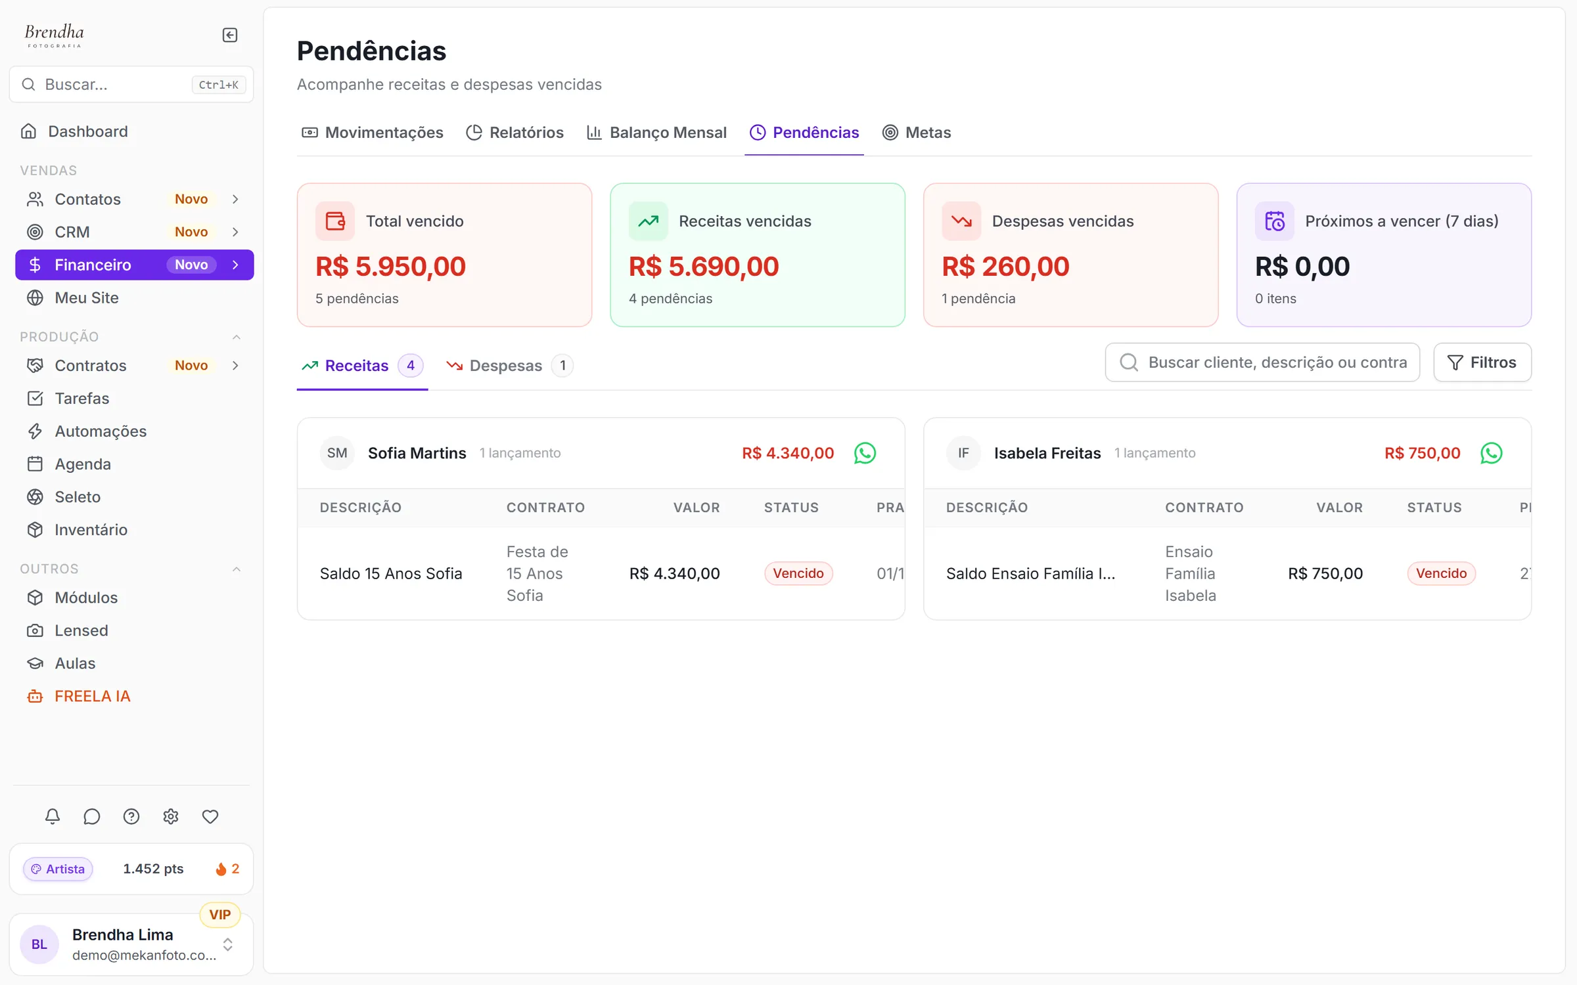This screenshot has width=1577, height=985.
Task: Open Meu Site in the sidebar
Action: coord(134,298)
